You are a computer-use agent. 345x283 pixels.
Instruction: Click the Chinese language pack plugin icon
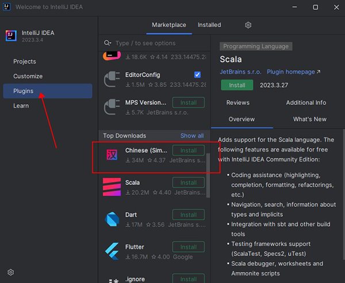112,155
